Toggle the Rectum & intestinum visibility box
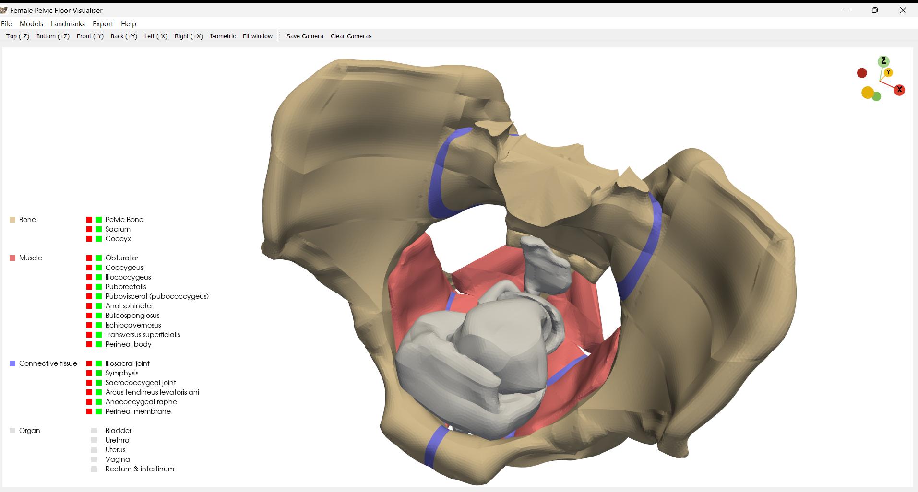Image resolution: width=918 pixels, height=492 pixels. pos(94,469)
